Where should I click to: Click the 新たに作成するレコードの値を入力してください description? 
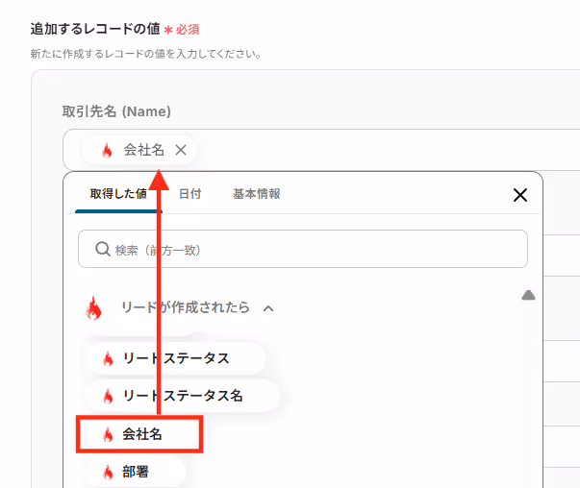tap(146, 54)
